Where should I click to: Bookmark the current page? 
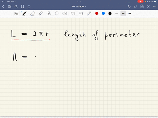tap(22, 7)
